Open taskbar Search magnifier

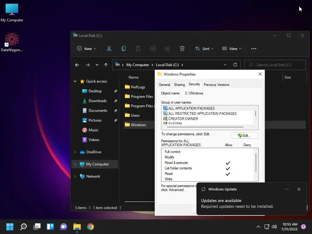pyautogui.click(x=23, y=227)
